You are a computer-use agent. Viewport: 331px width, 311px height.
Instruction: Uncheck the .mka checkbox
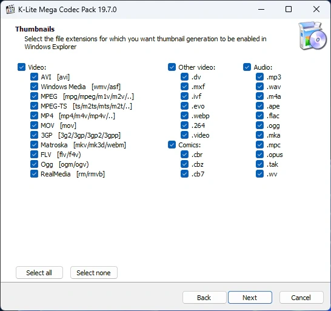259,135
